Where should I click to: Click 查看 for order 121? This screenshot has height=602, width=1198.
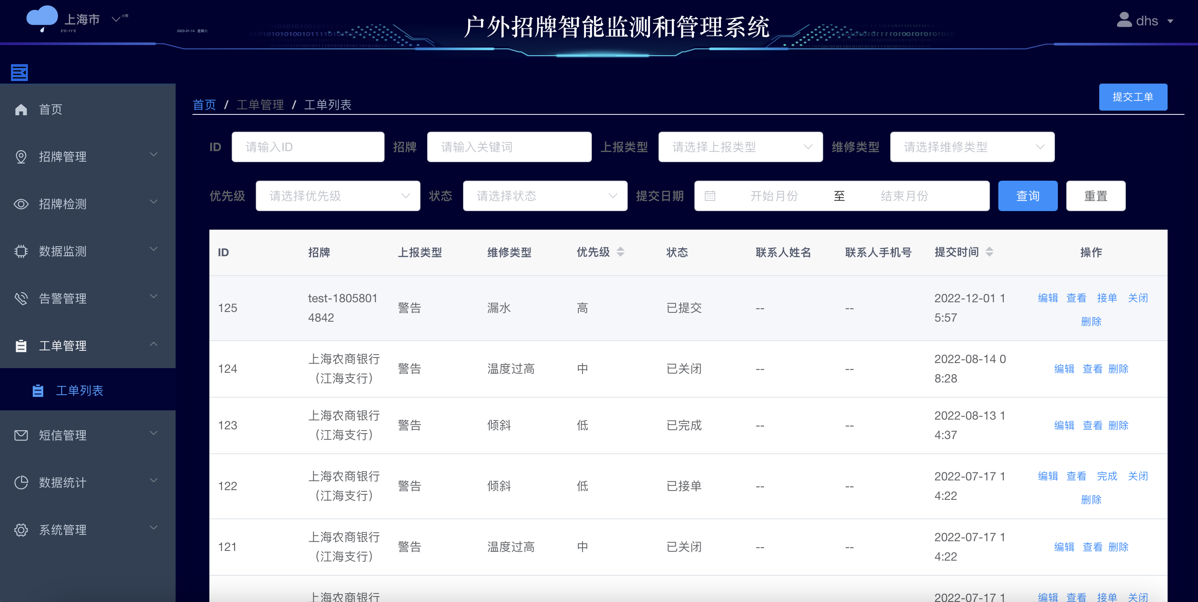pos(1092,547)
